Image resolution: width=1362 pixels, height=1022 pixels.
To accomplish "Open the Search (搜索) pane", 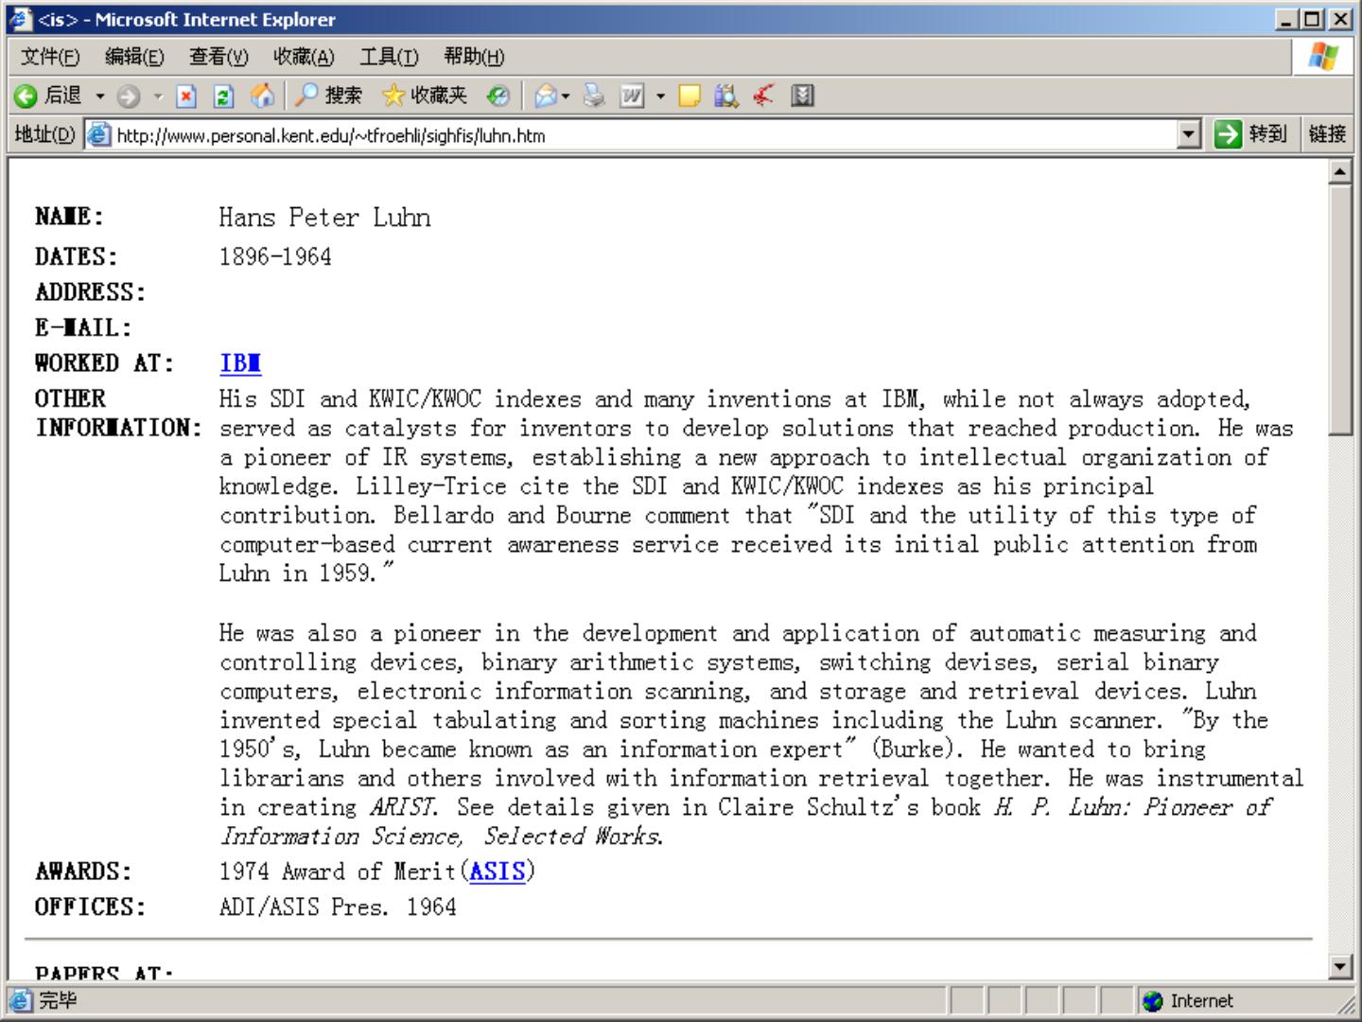I will click(328, 96).
